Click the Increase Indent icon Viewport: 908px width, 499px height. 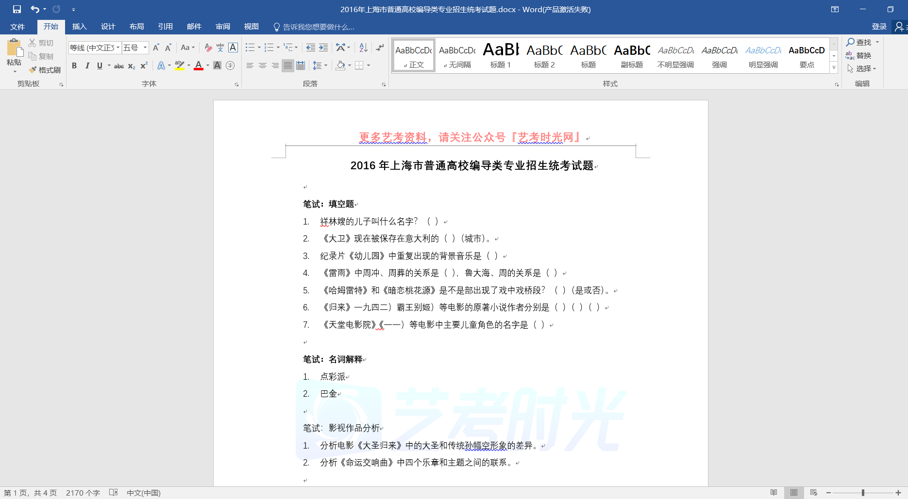pos(323,48)
